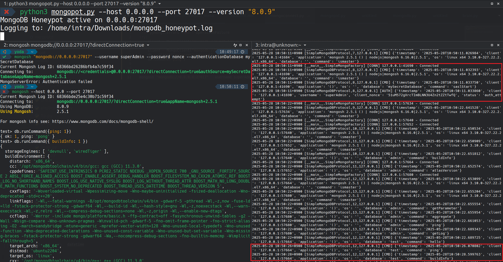Click the log path /home/intra/Downloads/mongodb_honeypot.log
Screen dimensions: 503x262
point(130,28)
